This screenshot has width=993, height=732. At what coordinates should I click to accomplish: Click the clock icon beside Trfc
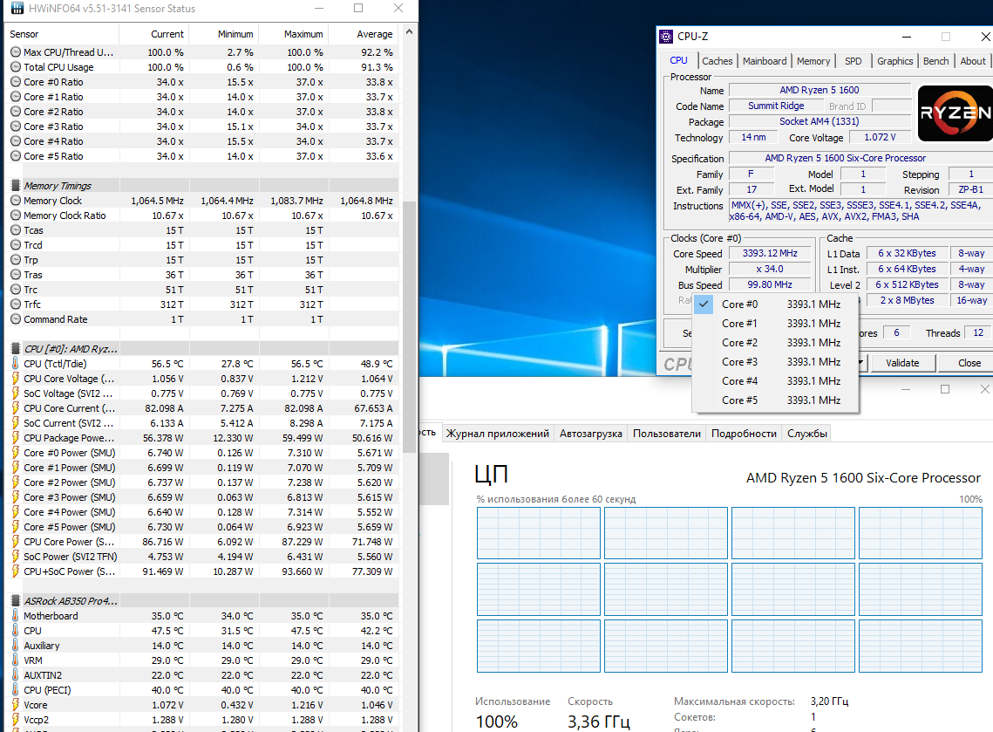[16, 304]
